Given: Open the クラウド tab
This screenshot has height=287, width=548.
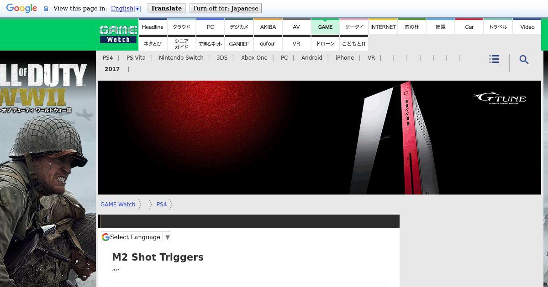Looking at the screenshot, I should (181, 26).
